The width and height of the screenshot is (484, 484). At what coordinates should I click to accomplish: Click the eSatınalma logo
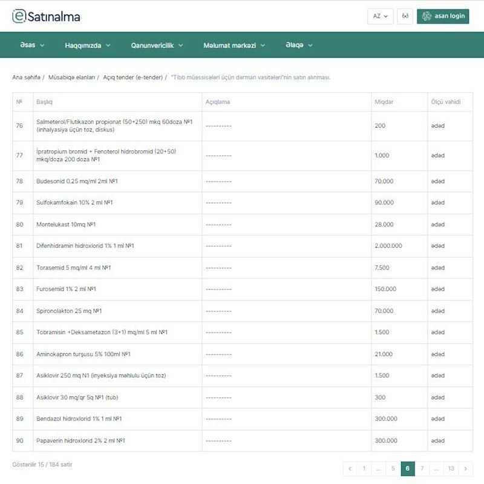tap(46, 16)
